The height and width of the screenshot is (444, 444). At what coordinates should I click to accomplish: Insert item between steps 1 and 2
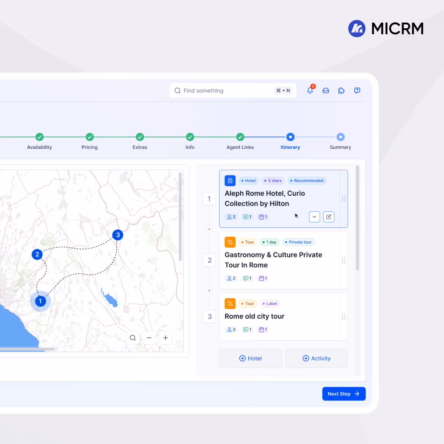coord(209,229)
